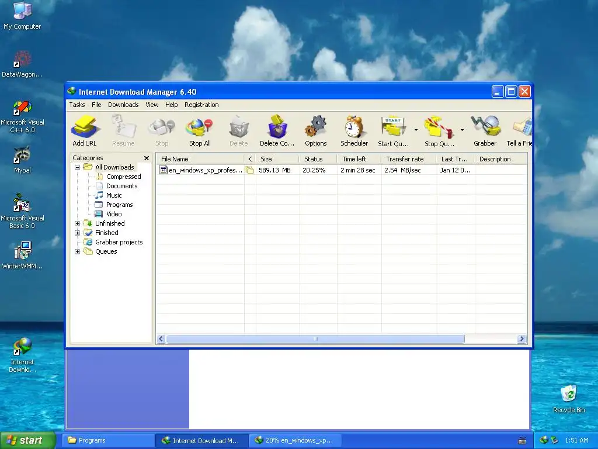This screenshot has width=598, height=449.
Task: Open the My Computer desktop icon
Action: pyautogui.click(x=22, y=16)
